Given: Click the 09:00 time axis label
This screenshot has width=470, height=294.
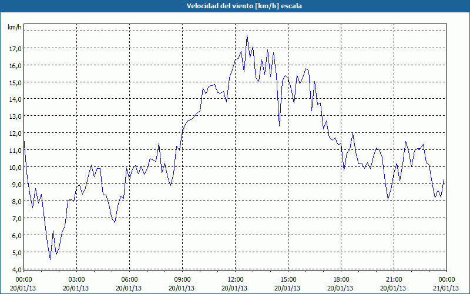Looking at the screenshot, I should [x=182, y=280].
